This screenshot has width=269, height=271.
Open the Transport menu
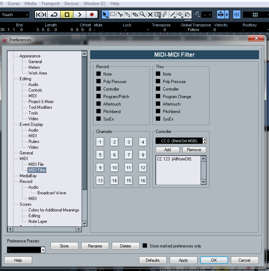point(50,4)
